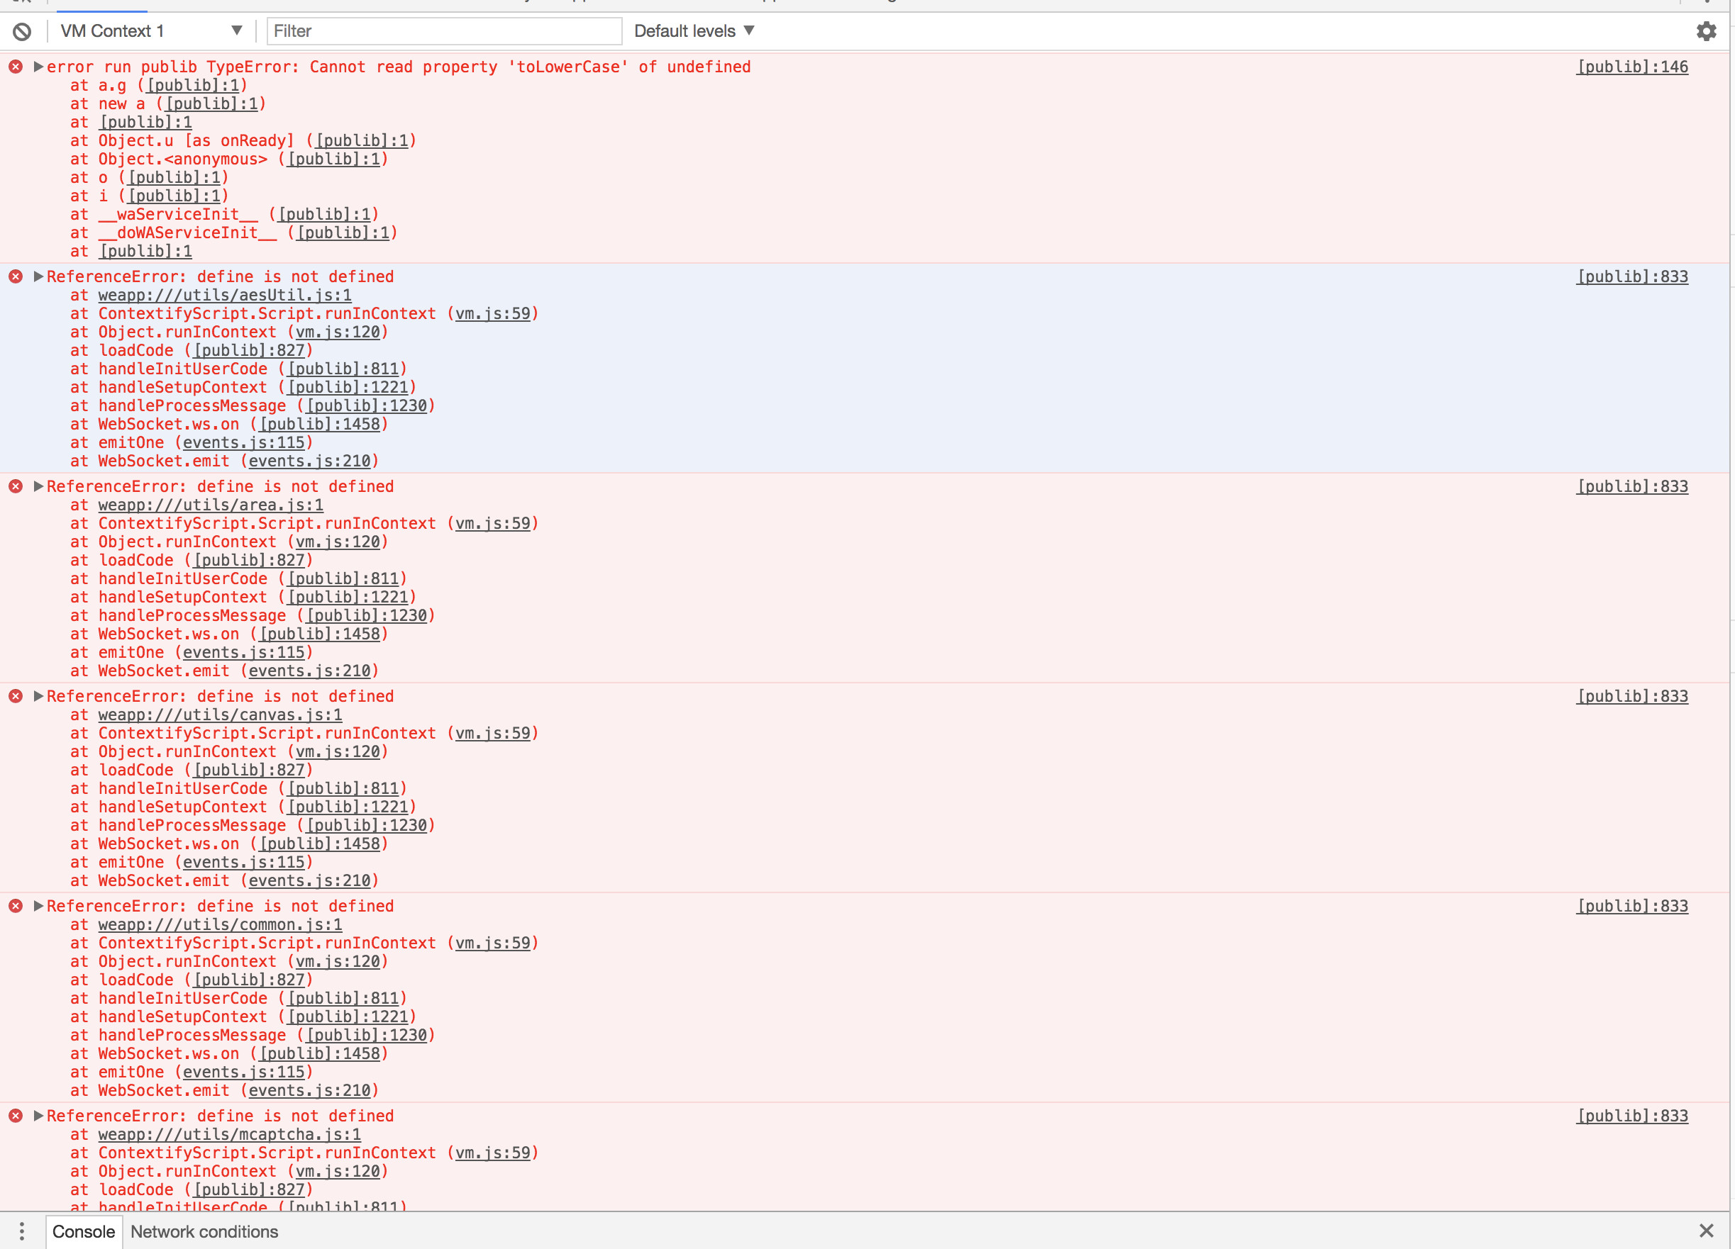1735x1249 pixels.
Task: Open [publib]:1 link beside 'Object.u [as onReady]'
Action: (362, 140)
